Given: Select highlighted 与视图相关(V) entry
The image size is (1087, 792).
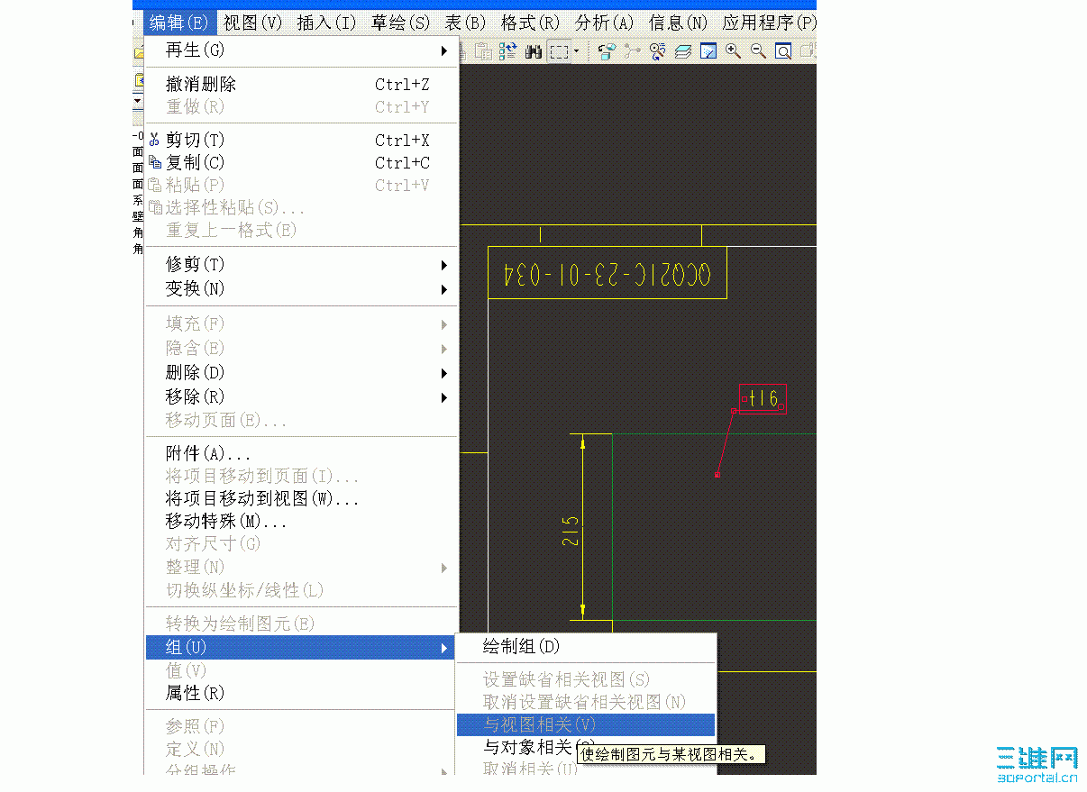Looking at the screenshot, I should (586, 724).
